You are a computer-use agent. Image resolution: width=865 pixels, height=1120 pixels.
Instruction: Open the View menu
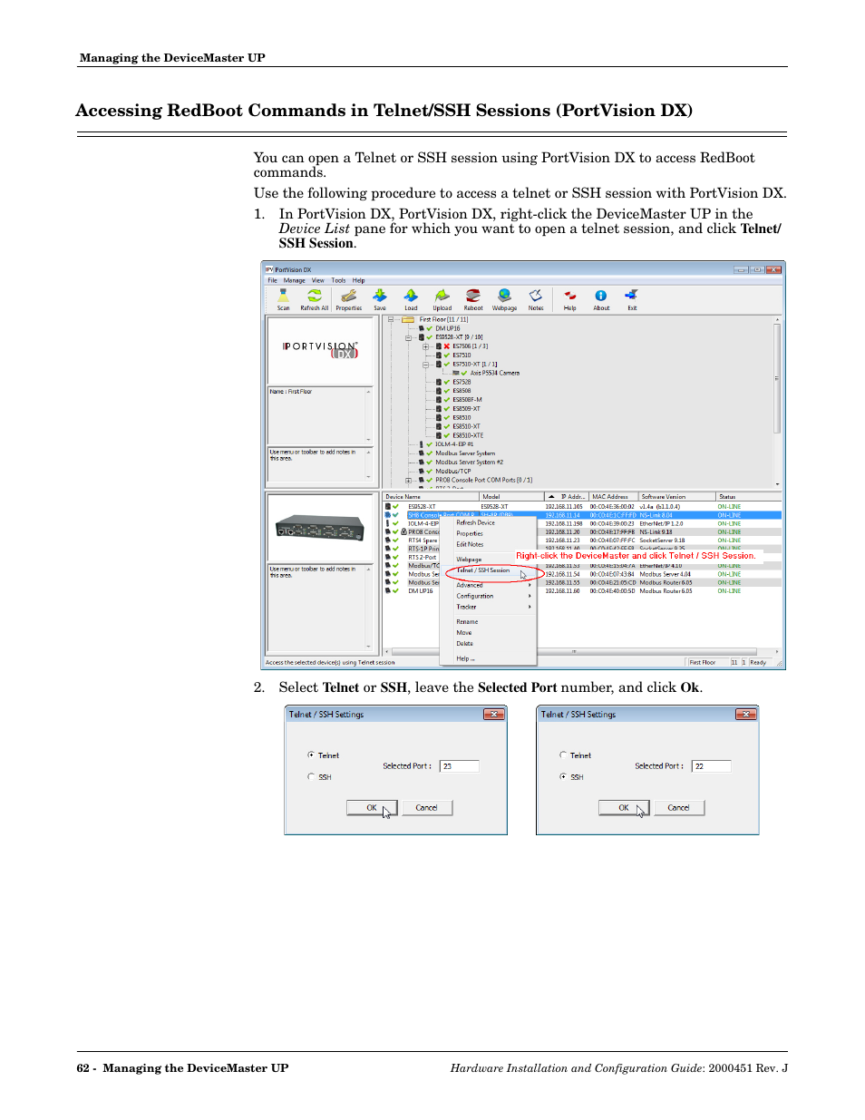pos(317,281)
